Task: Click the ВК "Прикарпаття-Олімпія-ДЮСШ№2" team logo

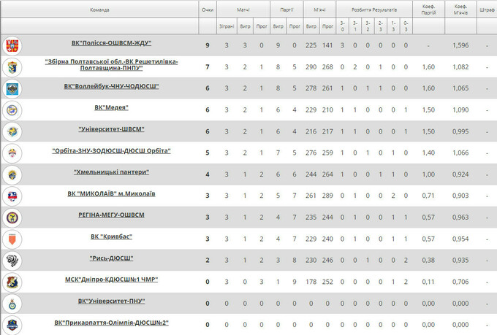Action: (12, 324)
